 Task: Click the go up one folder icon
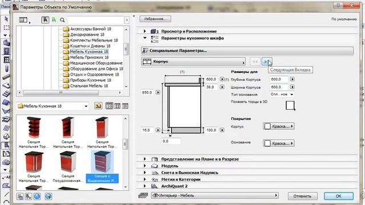click(98, 106)
